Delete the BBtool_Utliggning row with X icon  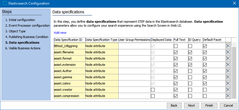(228, 46)
